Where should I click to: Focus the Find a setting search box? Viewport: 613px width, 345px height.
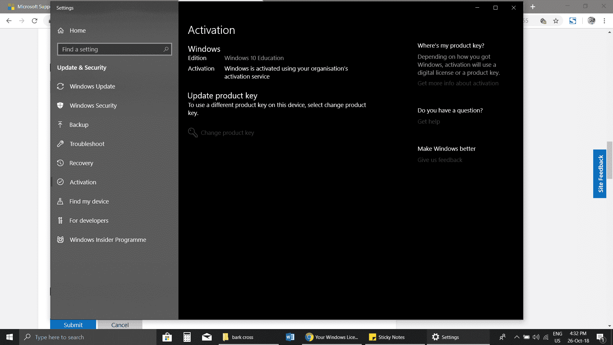click(x=114, y=49)
